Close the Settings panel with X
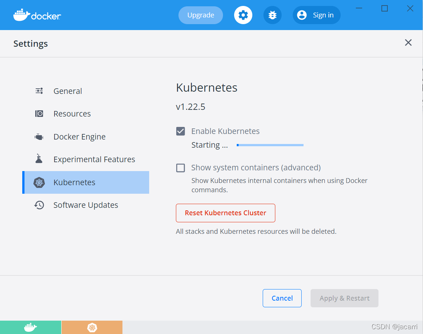The height and width of the screenshot is (334, 423). point(408,43)
